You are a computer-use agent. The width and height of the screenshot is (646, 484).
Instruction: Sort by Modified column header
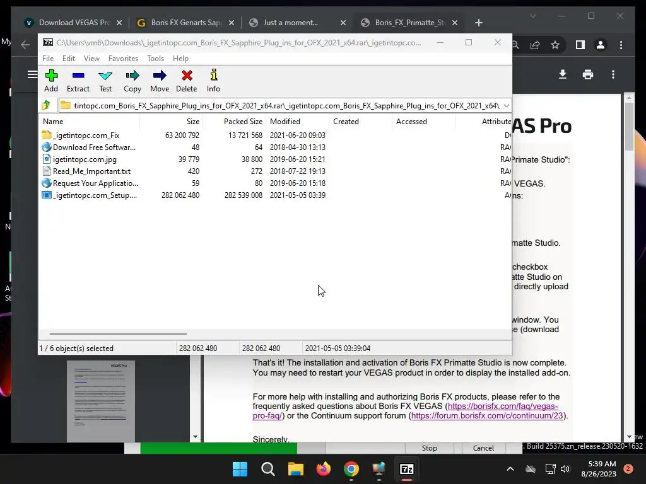pos(298,122)
